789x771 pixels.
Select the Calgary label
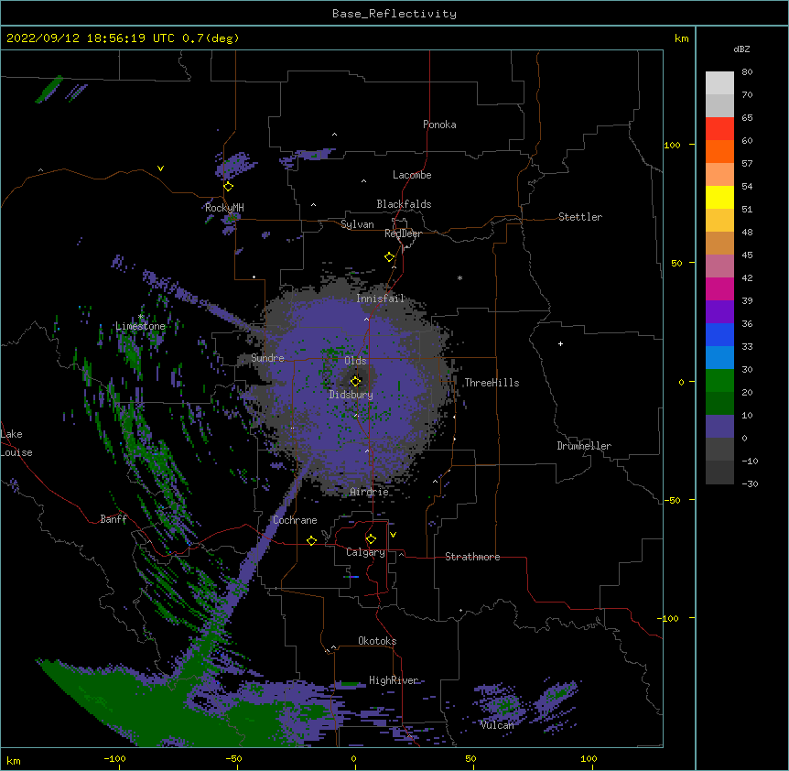coord(365,552)
